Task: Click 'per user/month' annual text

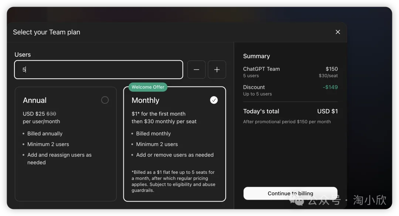Action: [x=41, y=121]
